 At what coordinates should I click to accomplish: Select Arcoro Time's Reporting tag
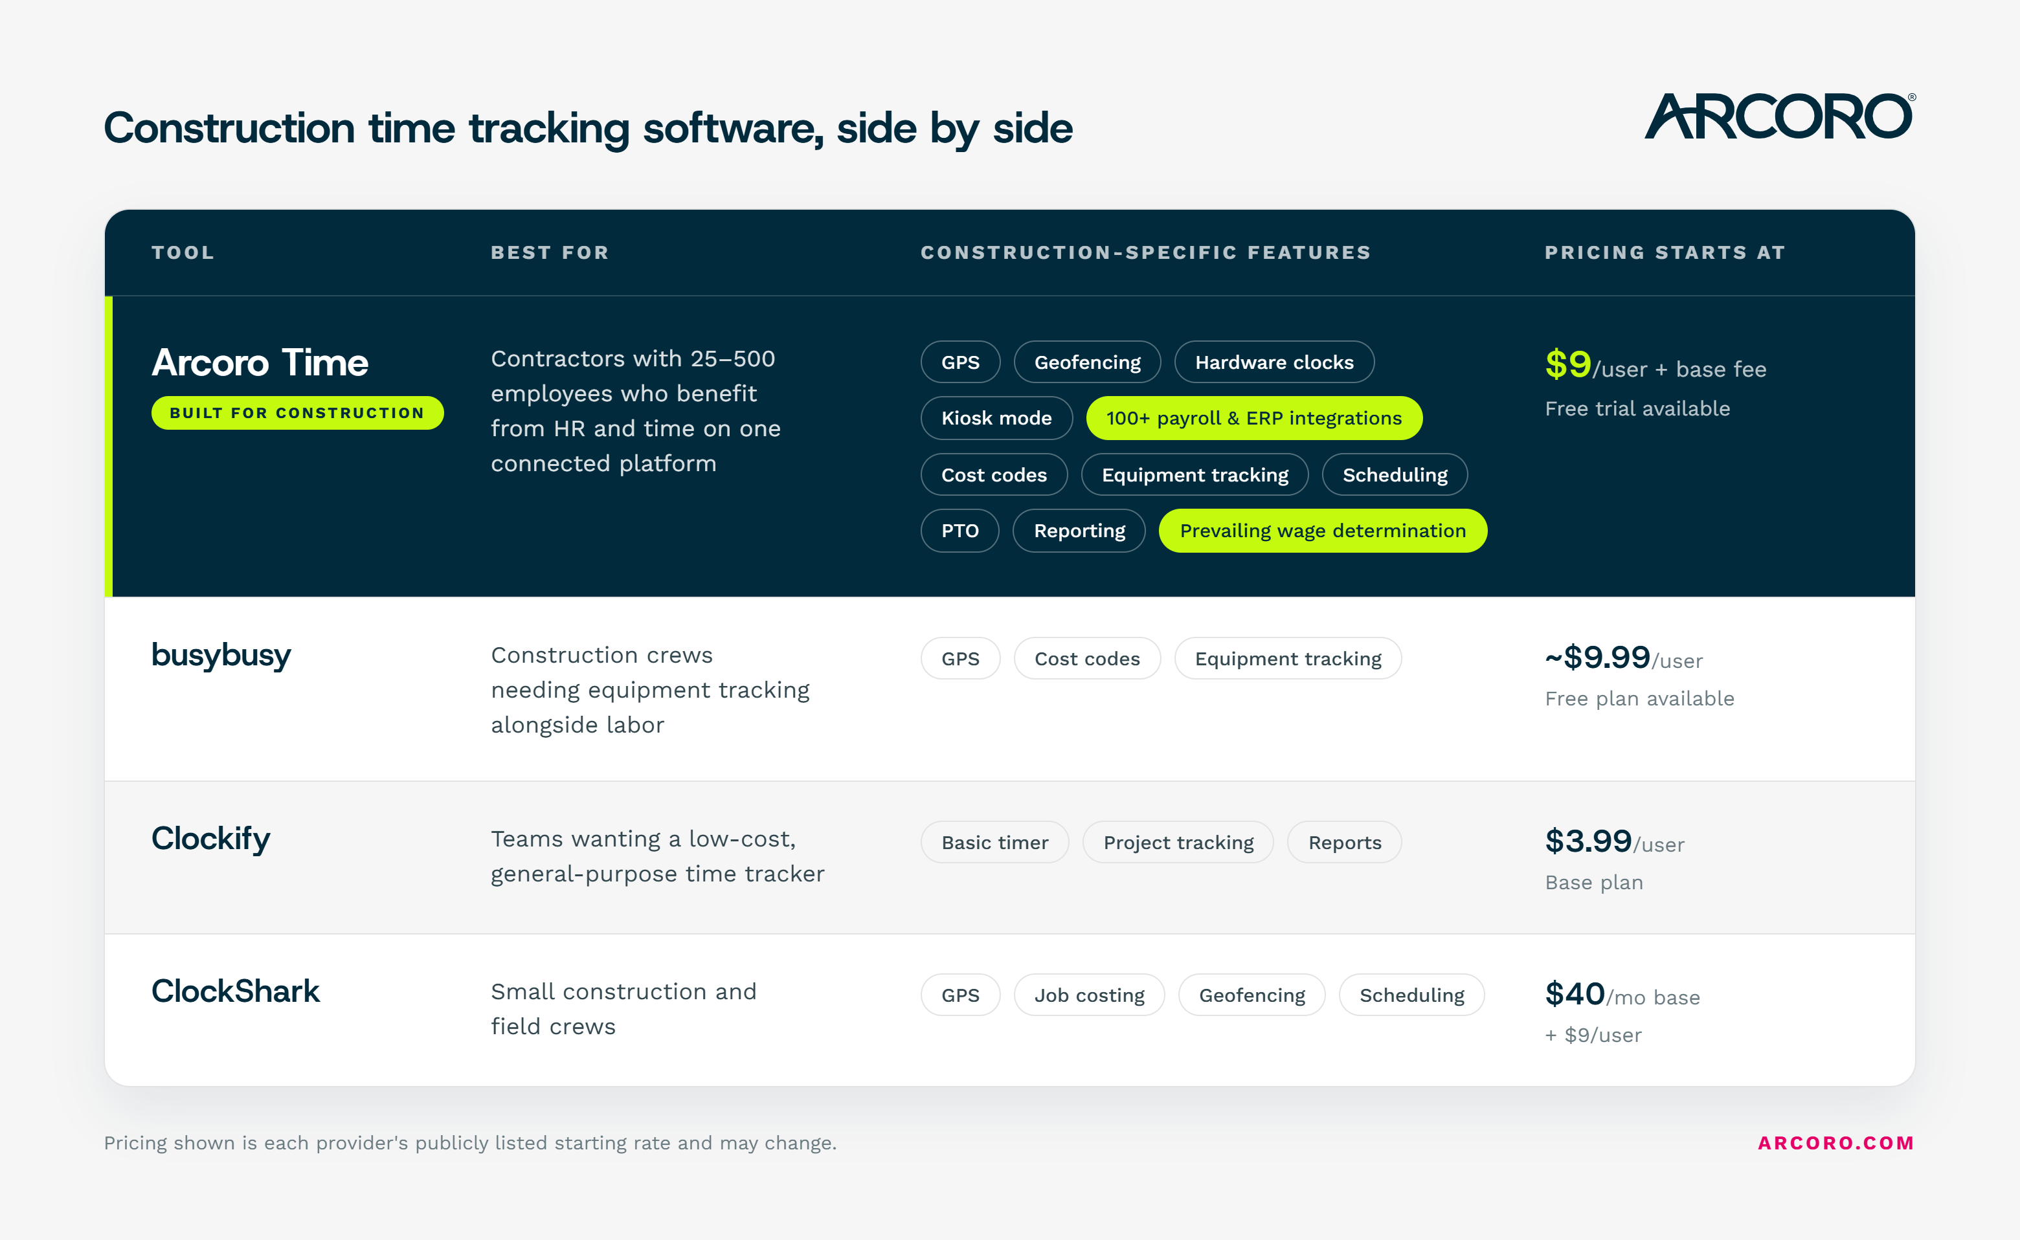point(1079,531)
